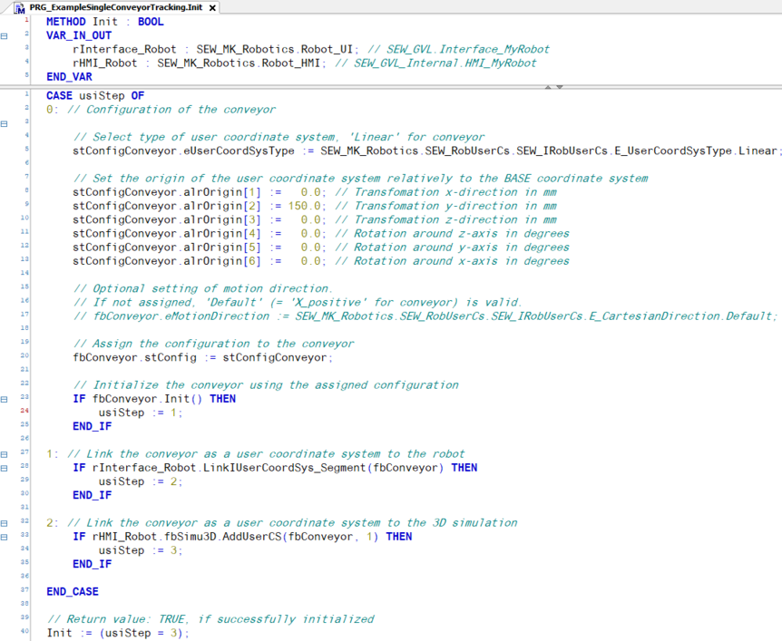The image size is (782, 641).
Task: Click the METHOD Init : BOOL line
Action: click(104, 22)
